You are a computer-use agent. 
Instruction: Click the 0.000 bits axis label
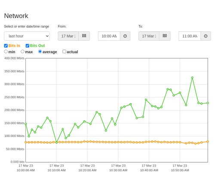(x=18, y=162)
